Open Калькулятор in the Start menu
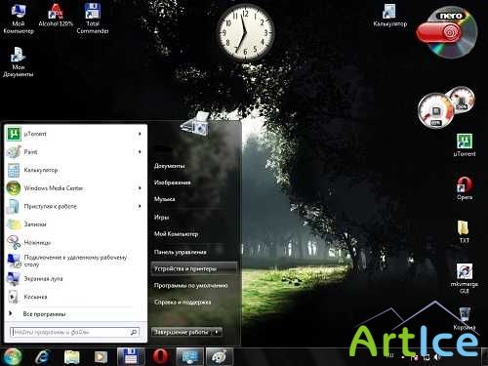488x366 pixels. (75, 170)
